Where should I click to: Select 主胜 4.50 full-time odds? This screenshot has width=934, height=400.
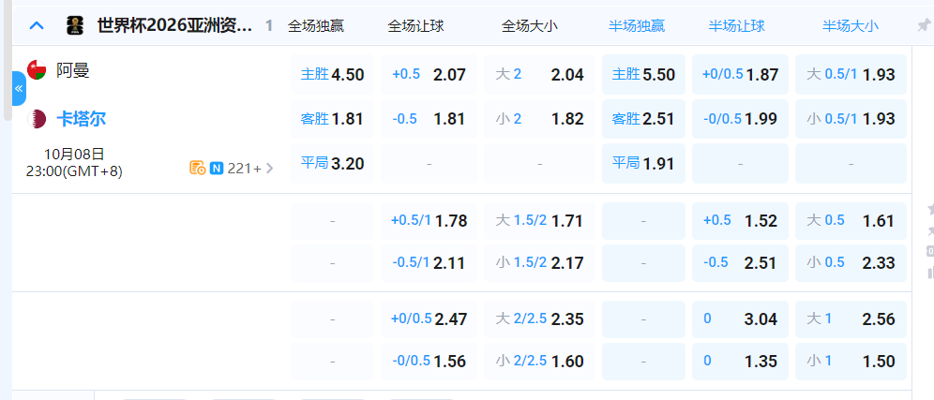coord(332,75)
